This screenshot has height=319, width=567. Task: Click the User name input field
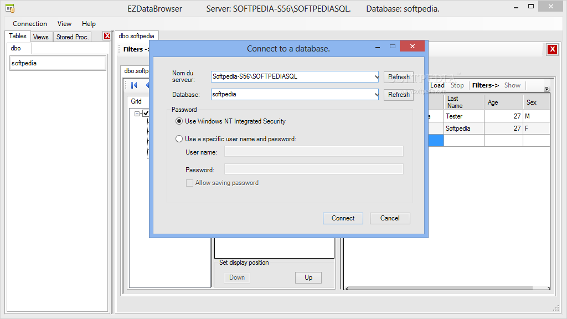pos(313,152)
